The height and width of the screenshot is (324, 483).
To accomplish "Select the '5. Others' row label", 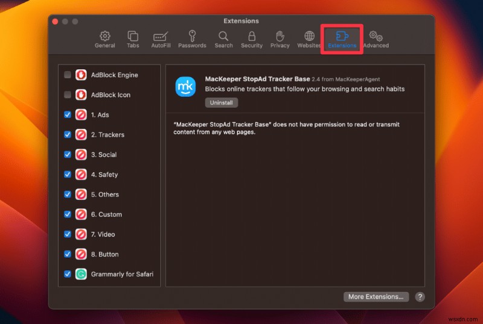I will click(x=104, y=195).
